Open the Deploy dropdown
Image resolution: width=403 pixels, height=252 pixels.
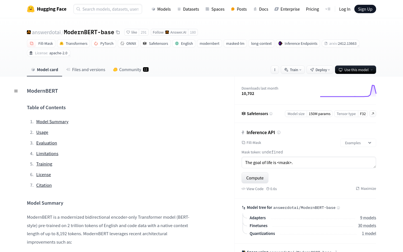coord(320,70)
